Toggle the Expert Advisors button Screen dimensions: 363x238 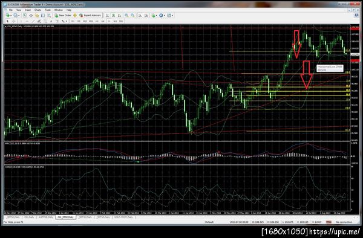[90, 15]
